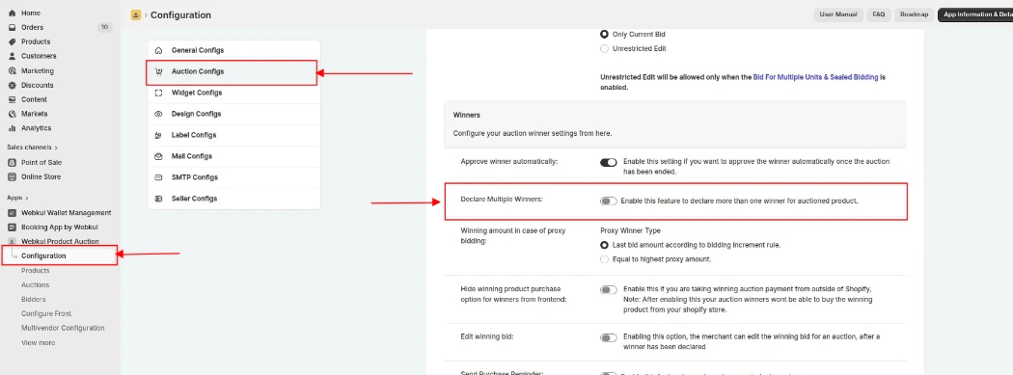Viewport: 1013px width, 375px height.
Task: Click the Point of Sale icon
Action: (12, 163)
